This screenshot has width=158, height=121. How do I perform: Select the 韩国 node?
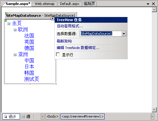[x=29, y=73]
